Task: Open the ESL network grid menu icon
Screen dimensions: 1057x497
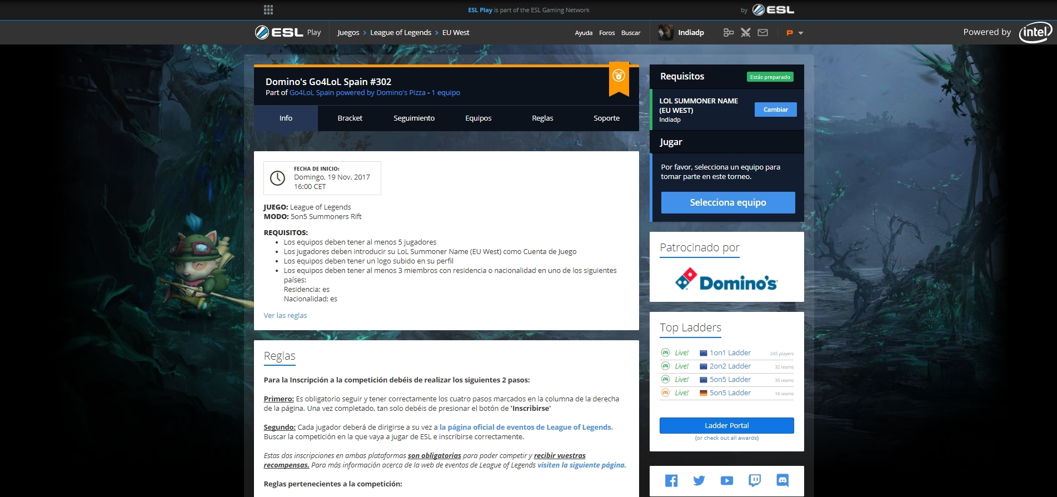Action: point(268,10)
